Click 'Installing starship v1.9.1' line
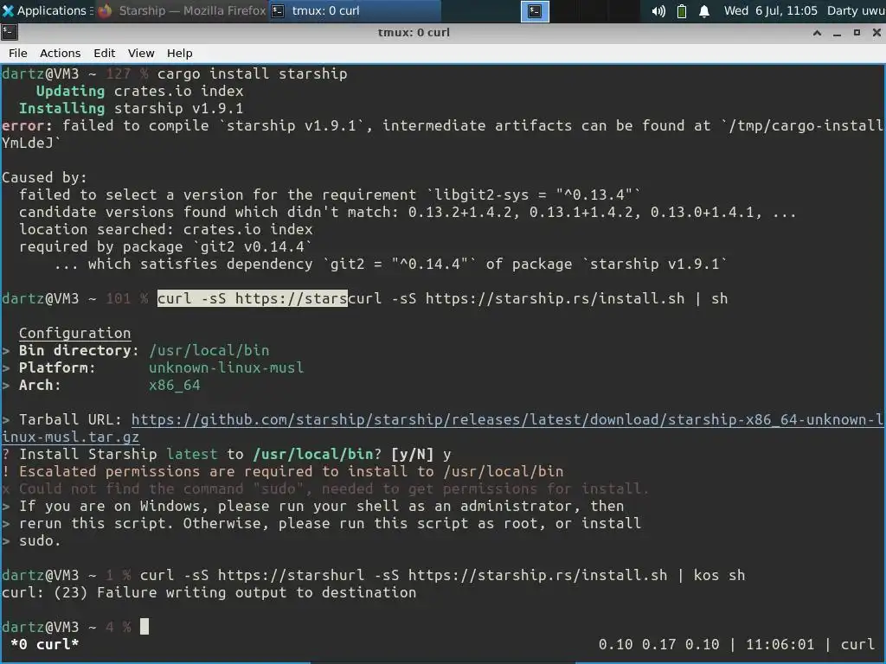 pyautogui.click(x=132, y=108)
